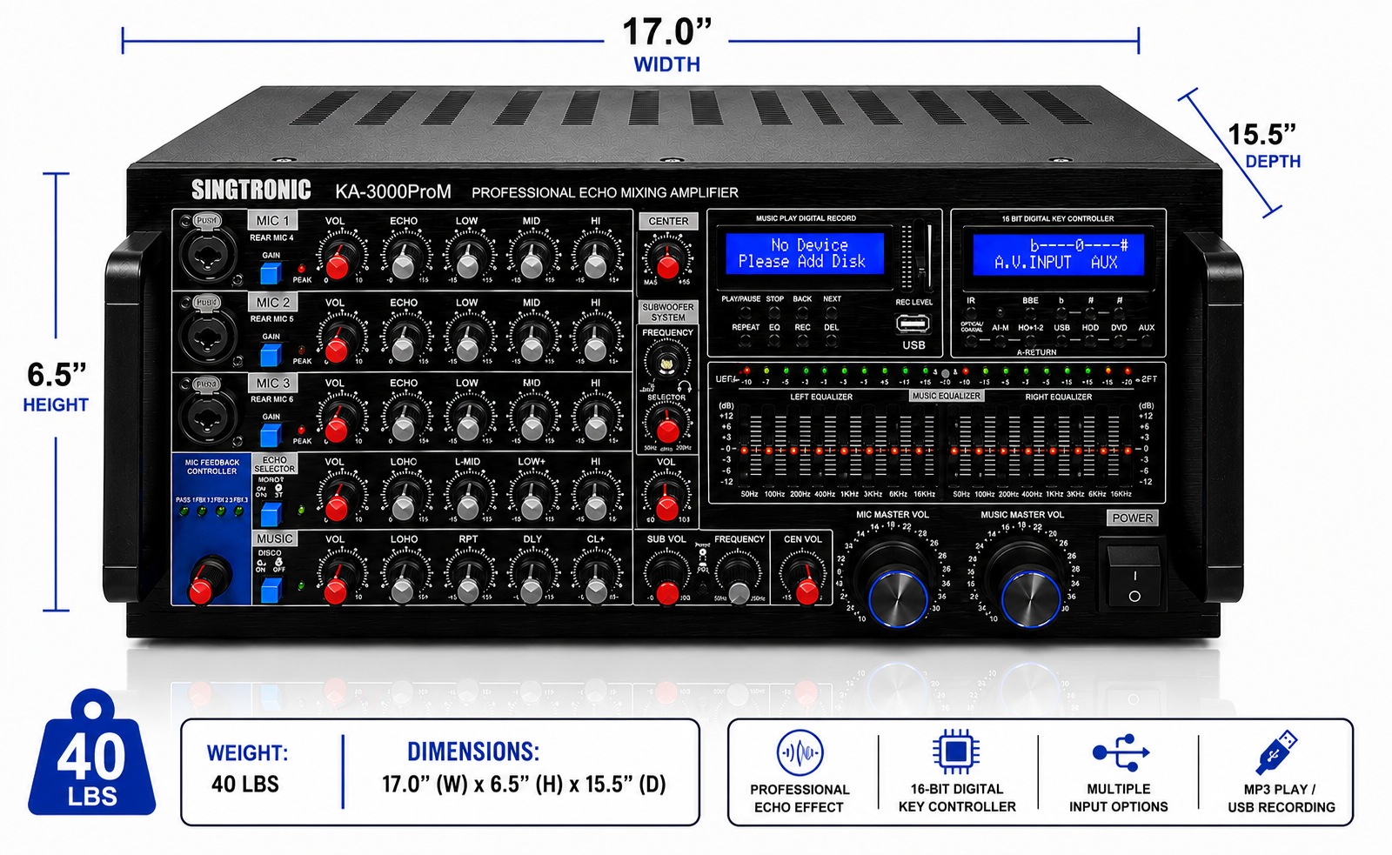
Task: Toggle the Music DISCO blue button
Action: (271, 590)
